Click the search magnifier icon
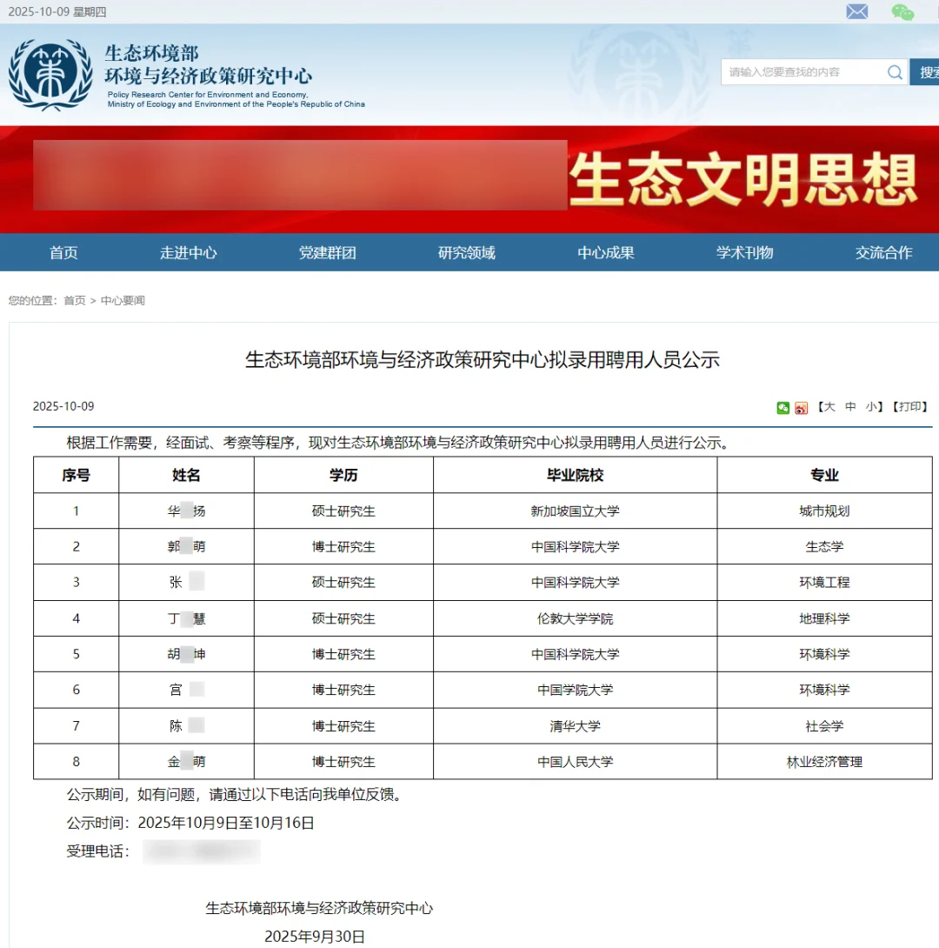 tap(895, 72)
